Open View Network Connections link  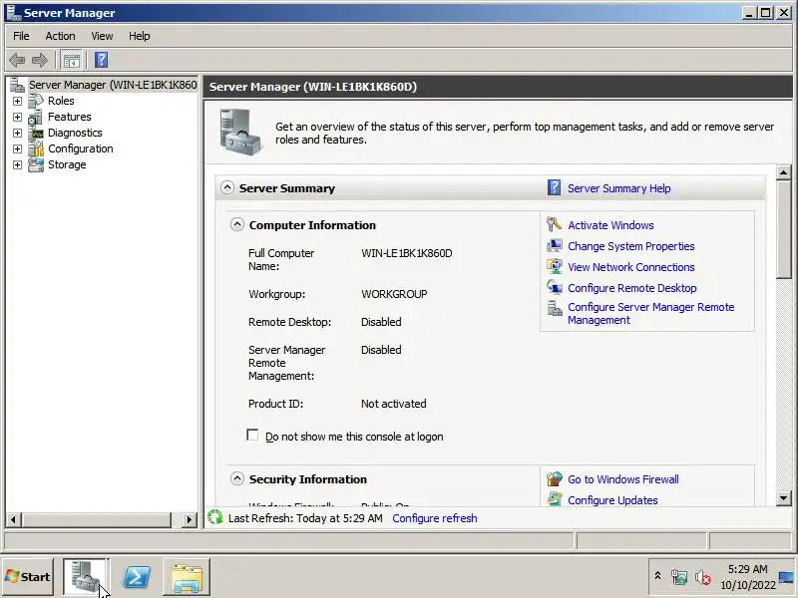click(631, 267)
